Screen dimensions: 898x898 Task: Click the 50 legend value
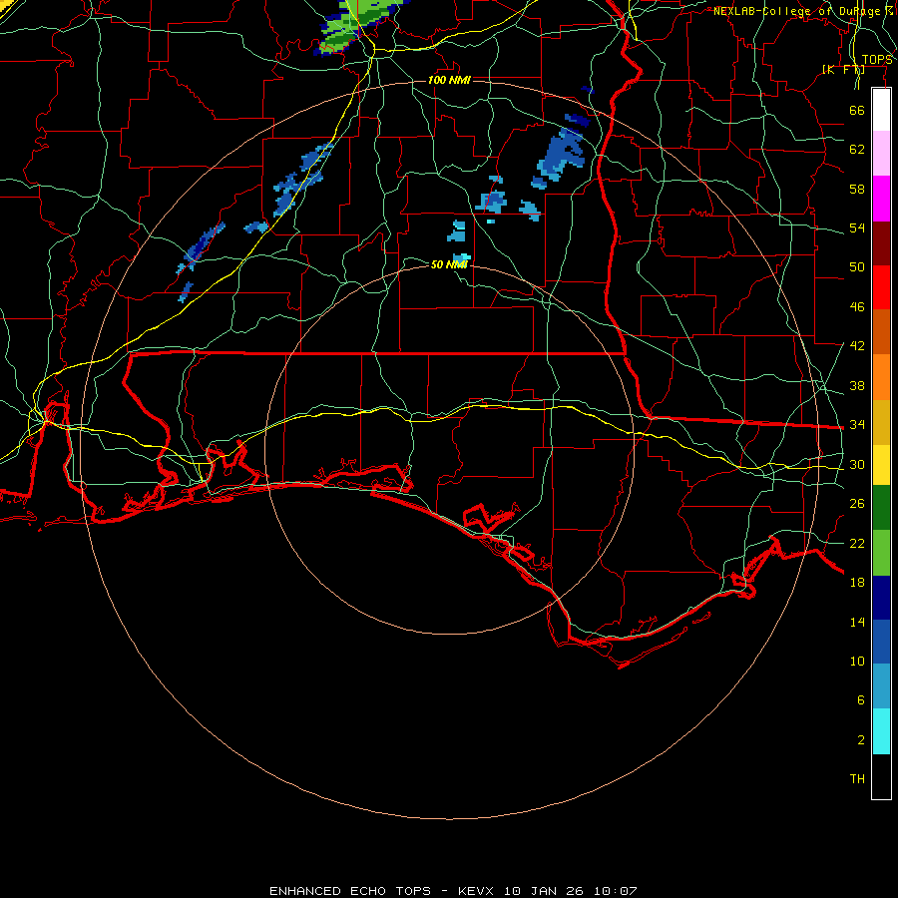857,267
